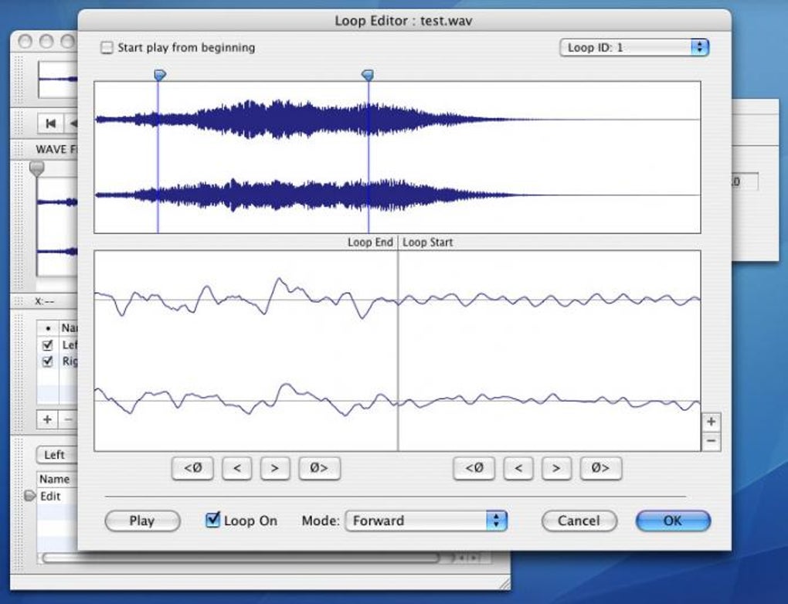This screenshot has height=604, width=788.
Task: Click the Loop Start waveform pane
Action: [x=549, y=351]
